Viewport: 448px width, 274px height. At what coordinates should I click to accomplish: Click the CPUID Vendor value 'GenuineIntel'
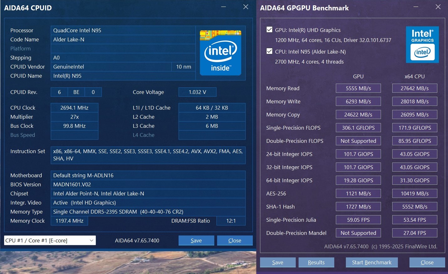tap(111, 67)
